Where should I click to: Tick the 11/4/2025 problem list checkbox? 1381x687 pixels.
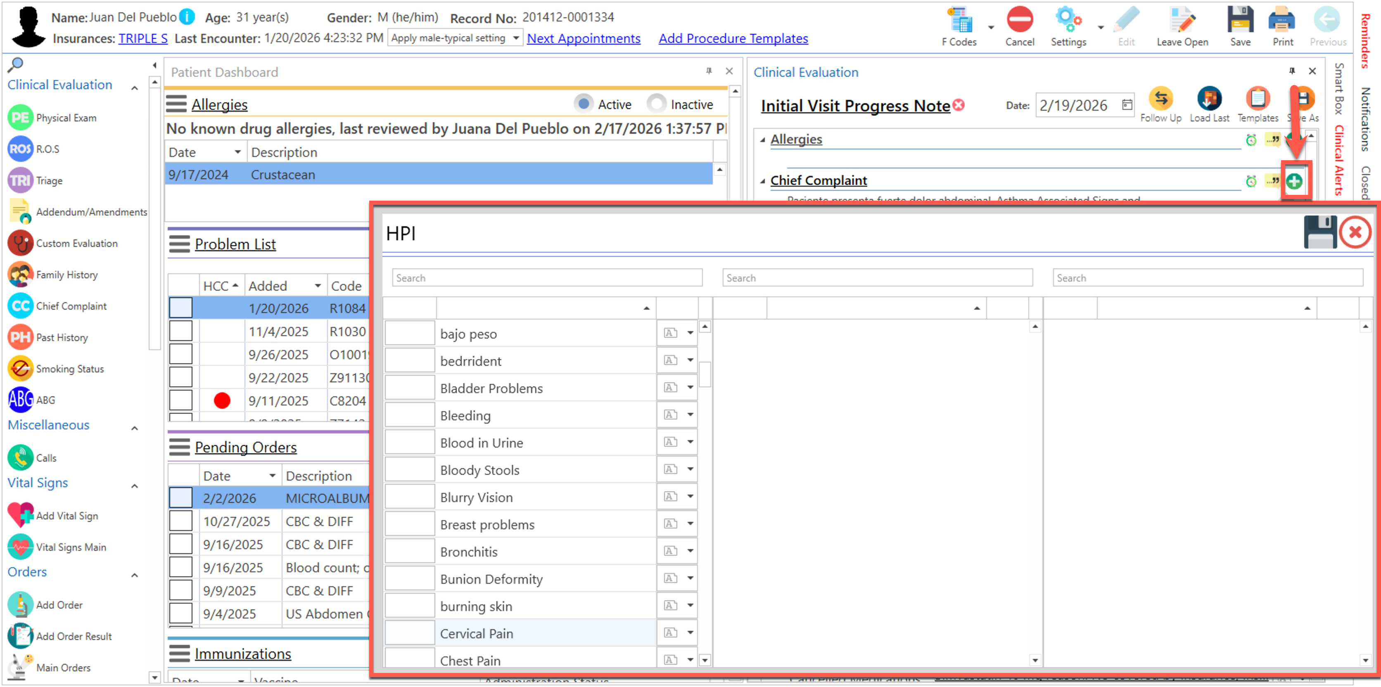180,331
